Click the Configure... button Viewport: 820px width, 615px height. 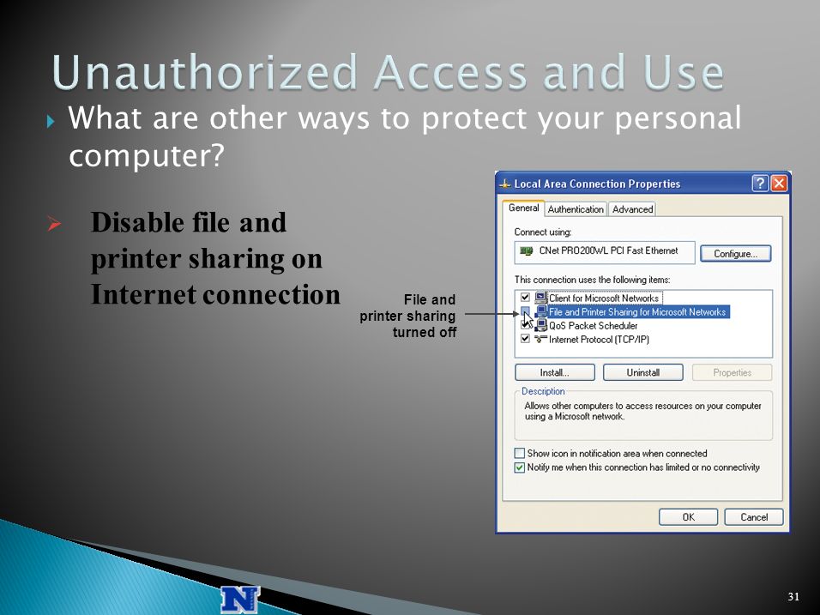click(735, 254)
